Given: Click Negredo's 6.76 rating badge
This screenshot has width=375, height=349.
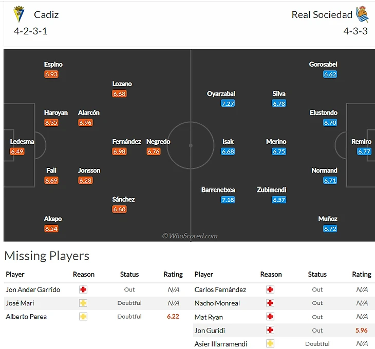Looking at the screenshot, I should [x=154, y=151].
